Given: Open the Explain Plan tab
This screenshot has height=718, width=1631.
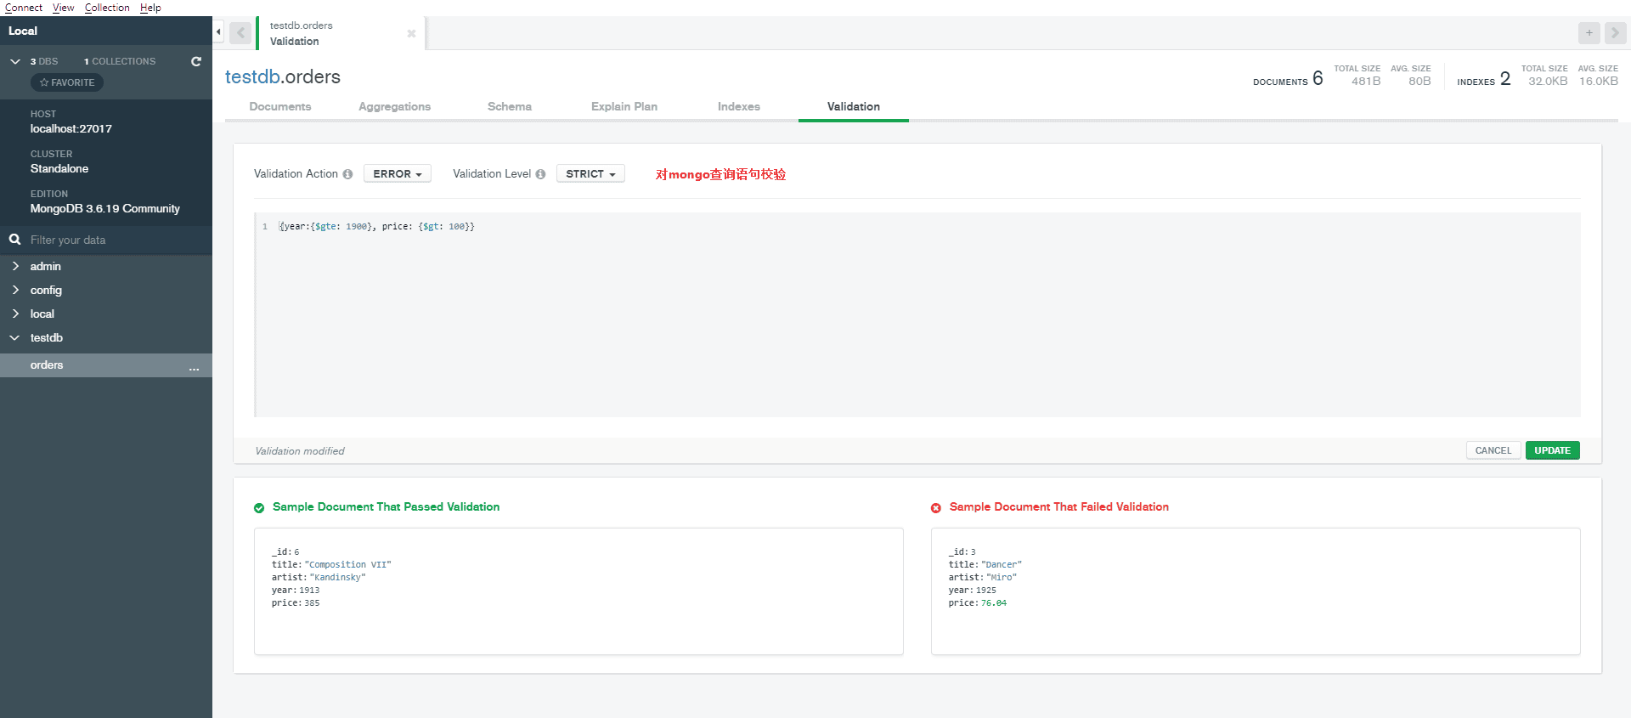Looking at the screenshot, I should [x=624, y=107].
